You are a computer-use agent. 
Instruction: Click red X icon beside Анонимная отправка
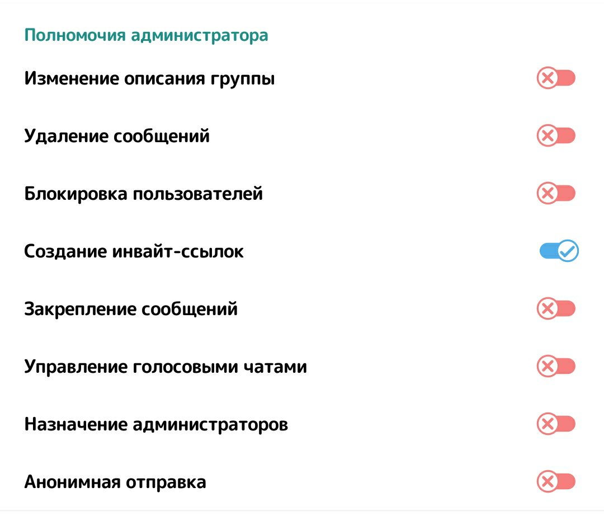(548, 482)
